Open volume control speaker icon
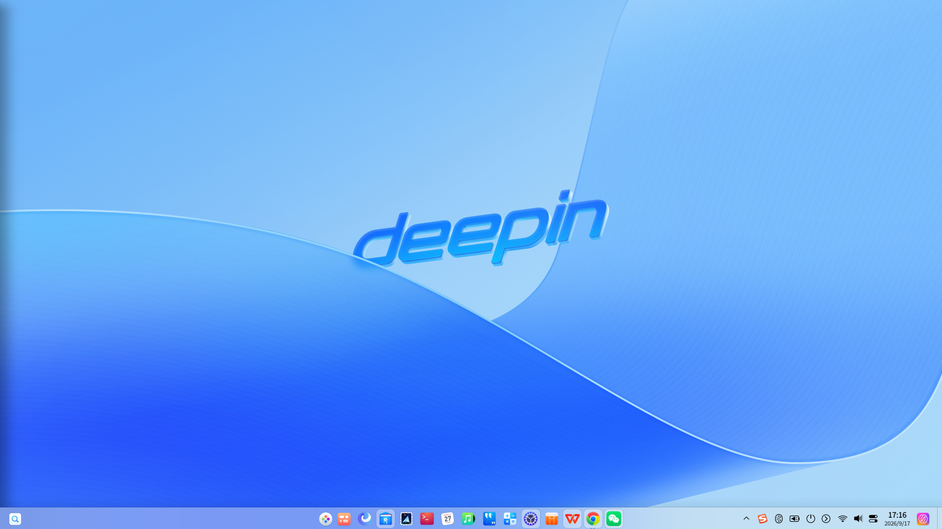 (858, 519)
